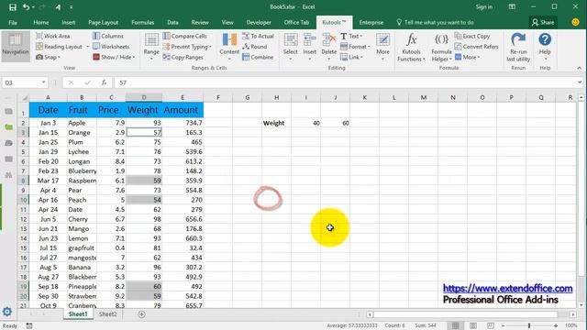Click Copy Ranges tool
587x330 pixels.
coord(183,57)
